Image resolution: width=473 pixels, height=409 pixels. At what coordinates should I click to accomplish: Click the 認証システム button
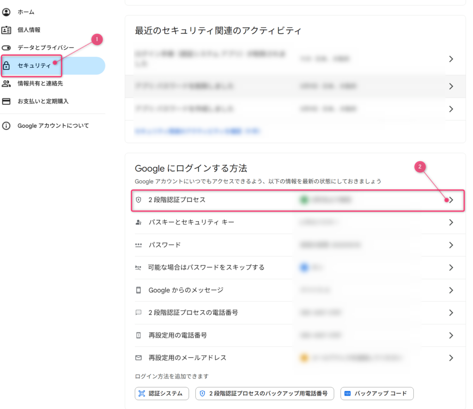(162, 393)
